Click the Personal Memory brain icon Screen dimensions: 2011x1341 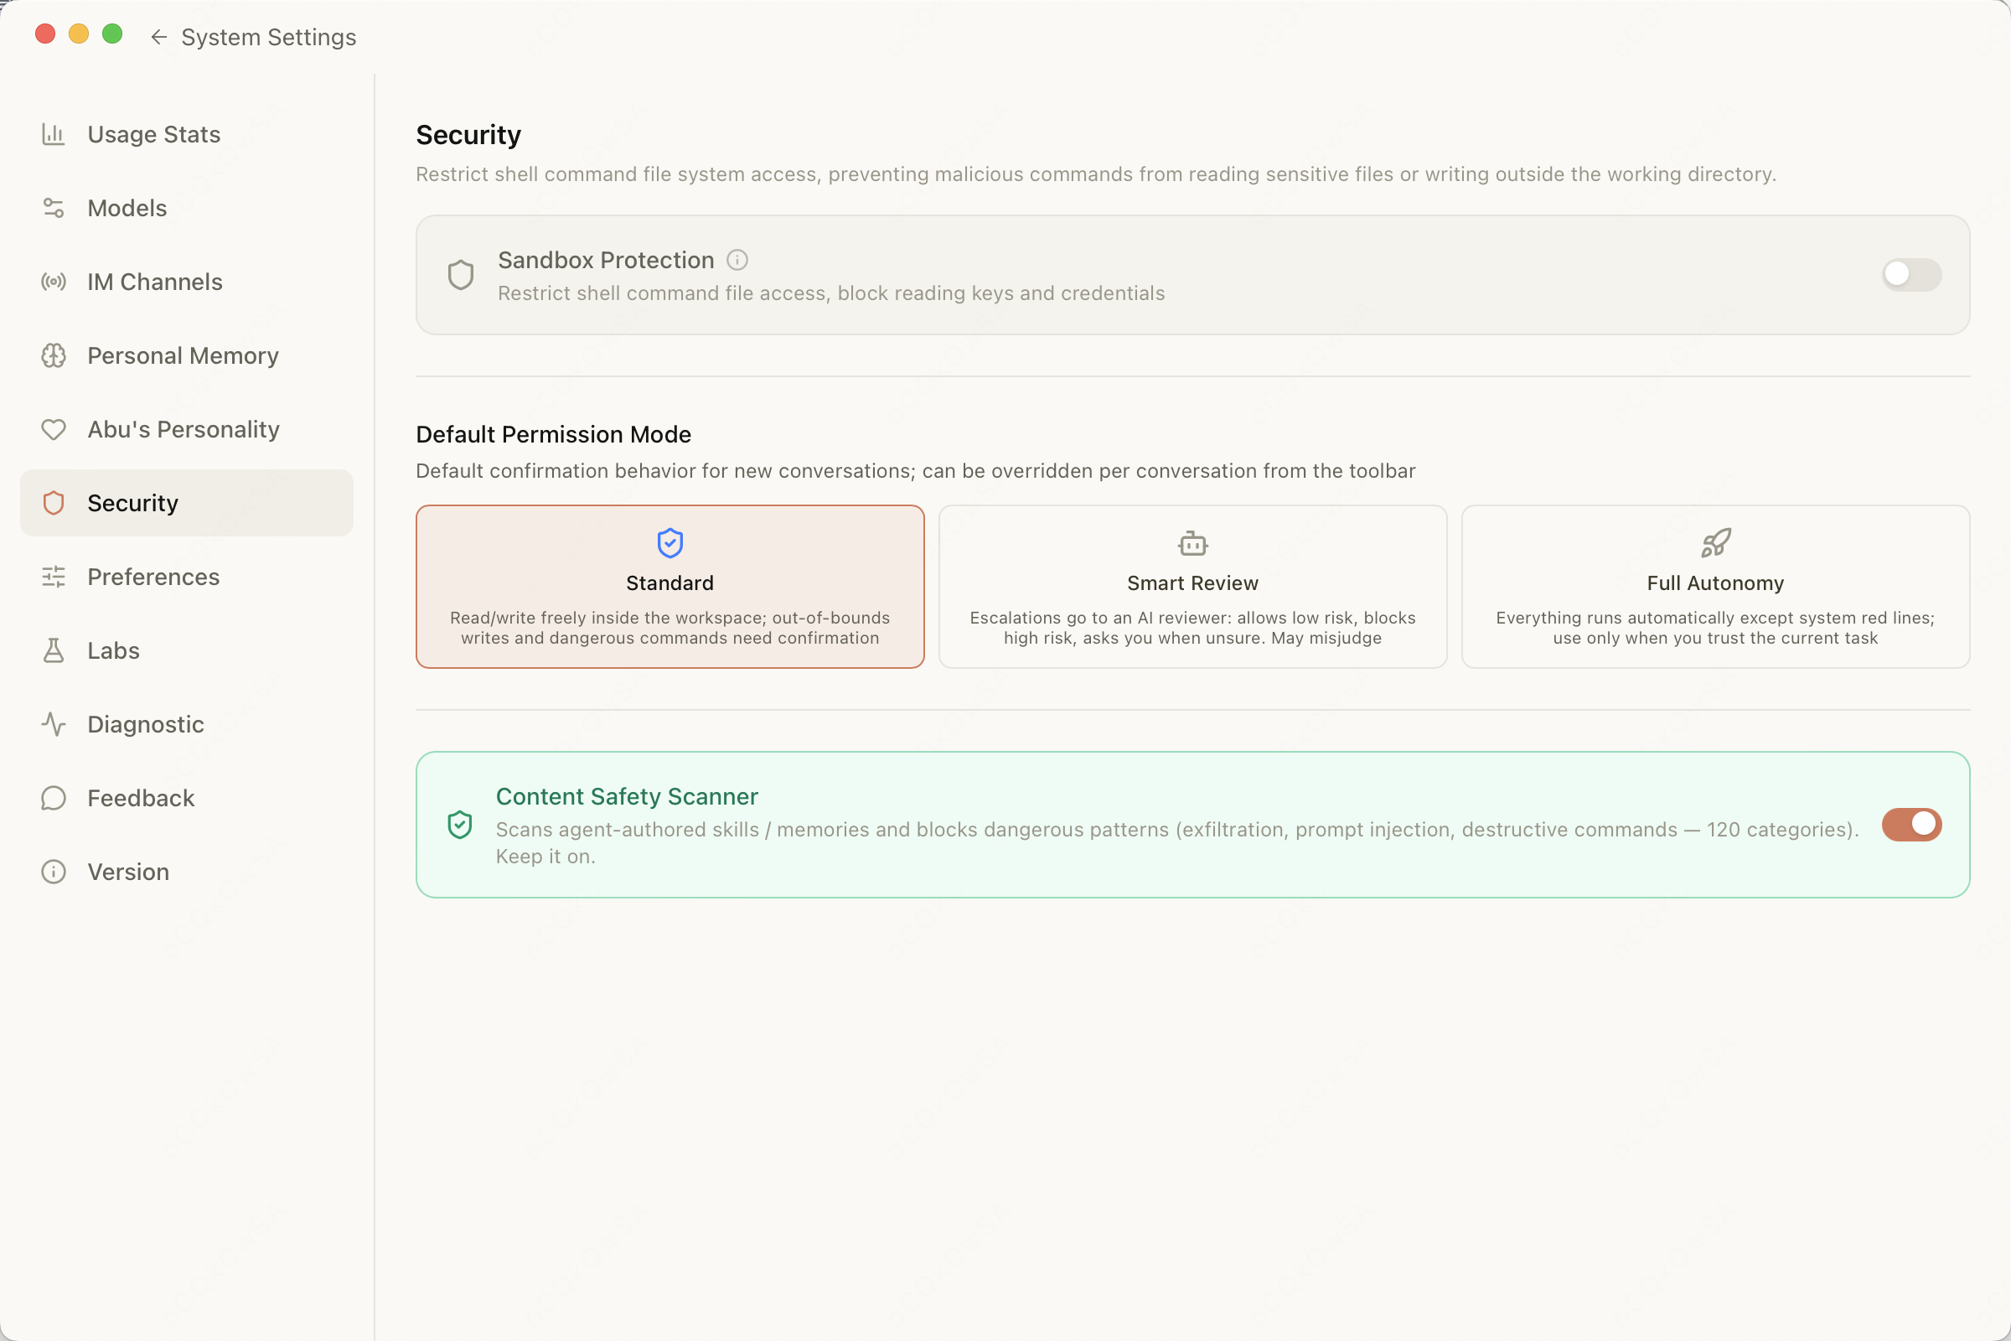pyautogui.click(x=53, y=355)
